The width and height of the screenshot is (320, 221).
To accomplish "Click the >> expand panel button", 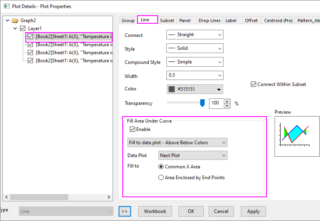I will point(125,211).
